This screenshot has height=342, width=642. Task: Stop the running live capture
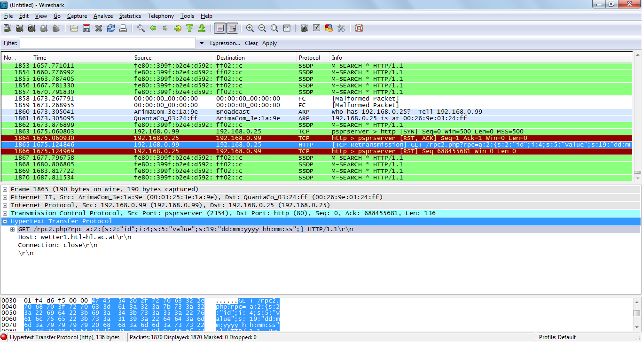point(44,28)
